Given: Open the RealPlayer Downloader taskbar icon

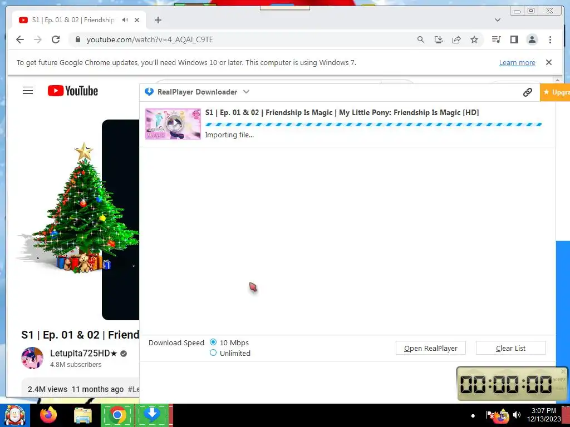Looking at the screenshot, I should pyautogui.click(x=153, y=415).
